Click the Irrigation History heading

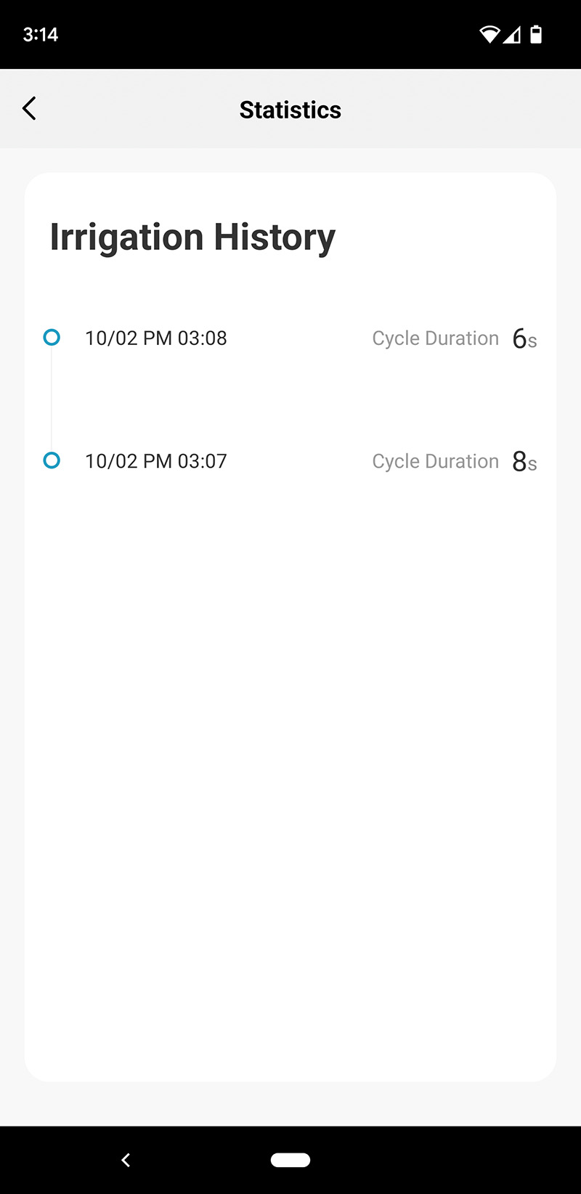pyautogui.click(x=192, y=237)
